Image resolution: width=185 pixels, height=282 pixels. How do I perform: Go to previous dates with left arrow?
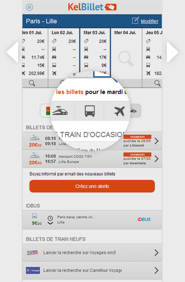pos(13,52)
